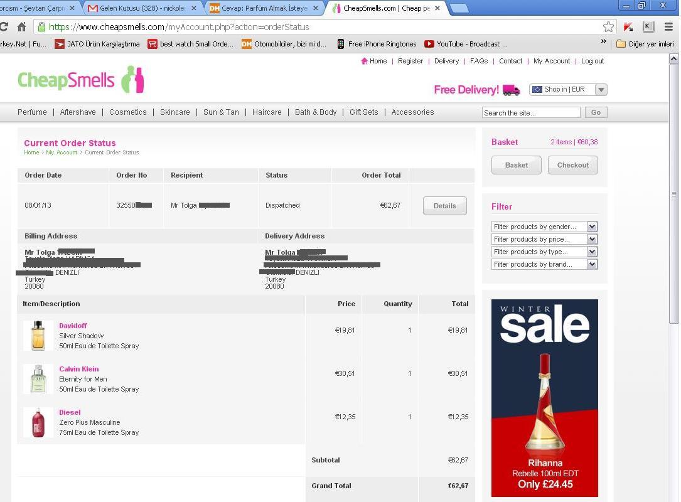Viewport: 681px width, 502px height.
Task: Click the Calvin Klein brand link
Action: tap(79, 369)
